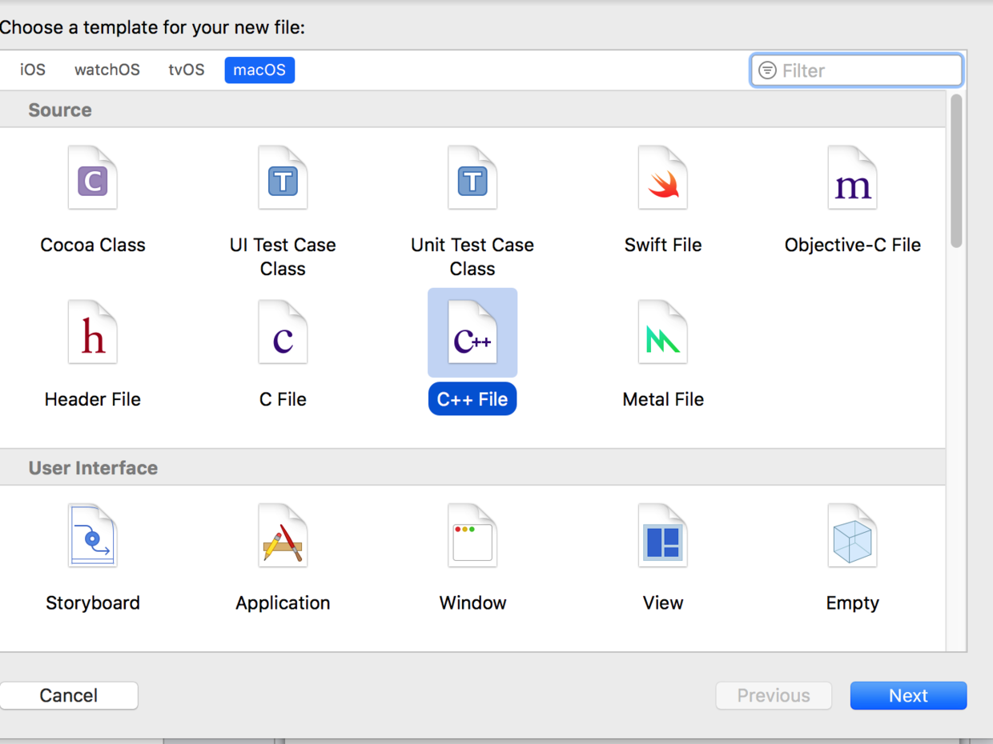
Task: Select the Header File template icon
Action: 93,333
